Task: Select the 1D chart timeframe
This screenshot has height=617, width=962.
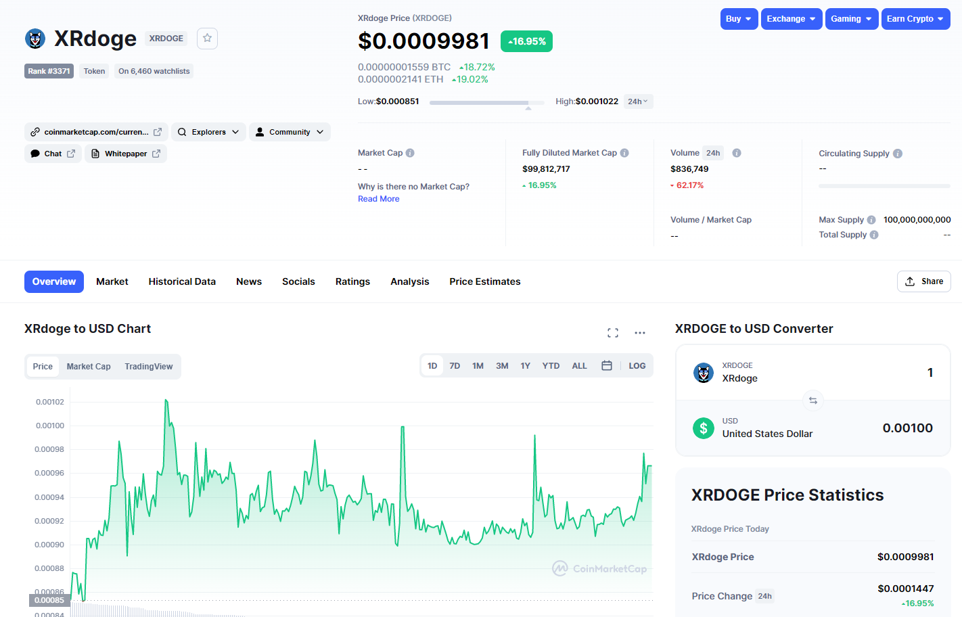Action: coord(432,365)
